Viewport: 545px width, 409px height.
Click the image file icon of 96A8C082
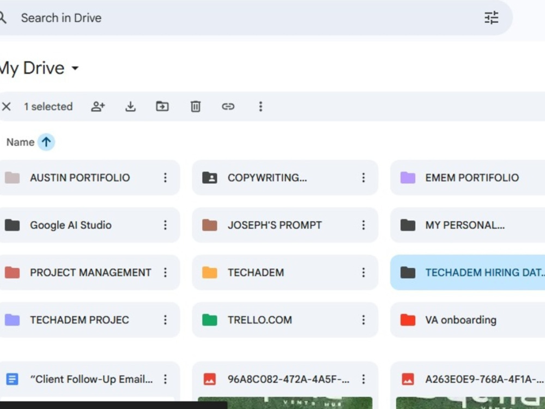[210, 379]
